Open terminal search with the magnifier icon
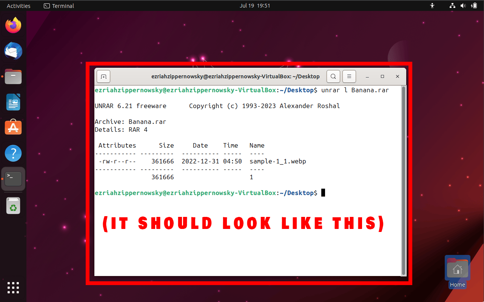This screenshot has width=484, height=302. (333, 76)
